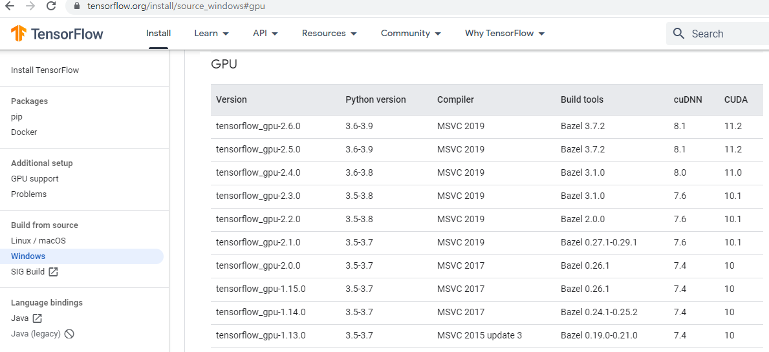Click the cuDNN 8.0 cell

pyautogui.click(x=680, y=172)
